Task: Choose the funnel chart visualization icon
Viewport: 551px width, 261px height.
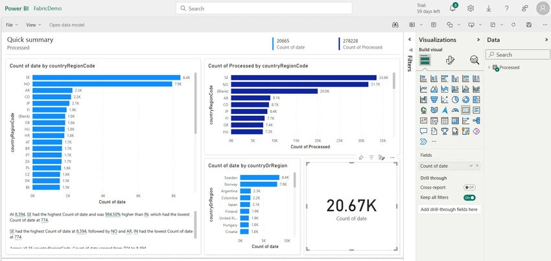Action: coord(434,100)
